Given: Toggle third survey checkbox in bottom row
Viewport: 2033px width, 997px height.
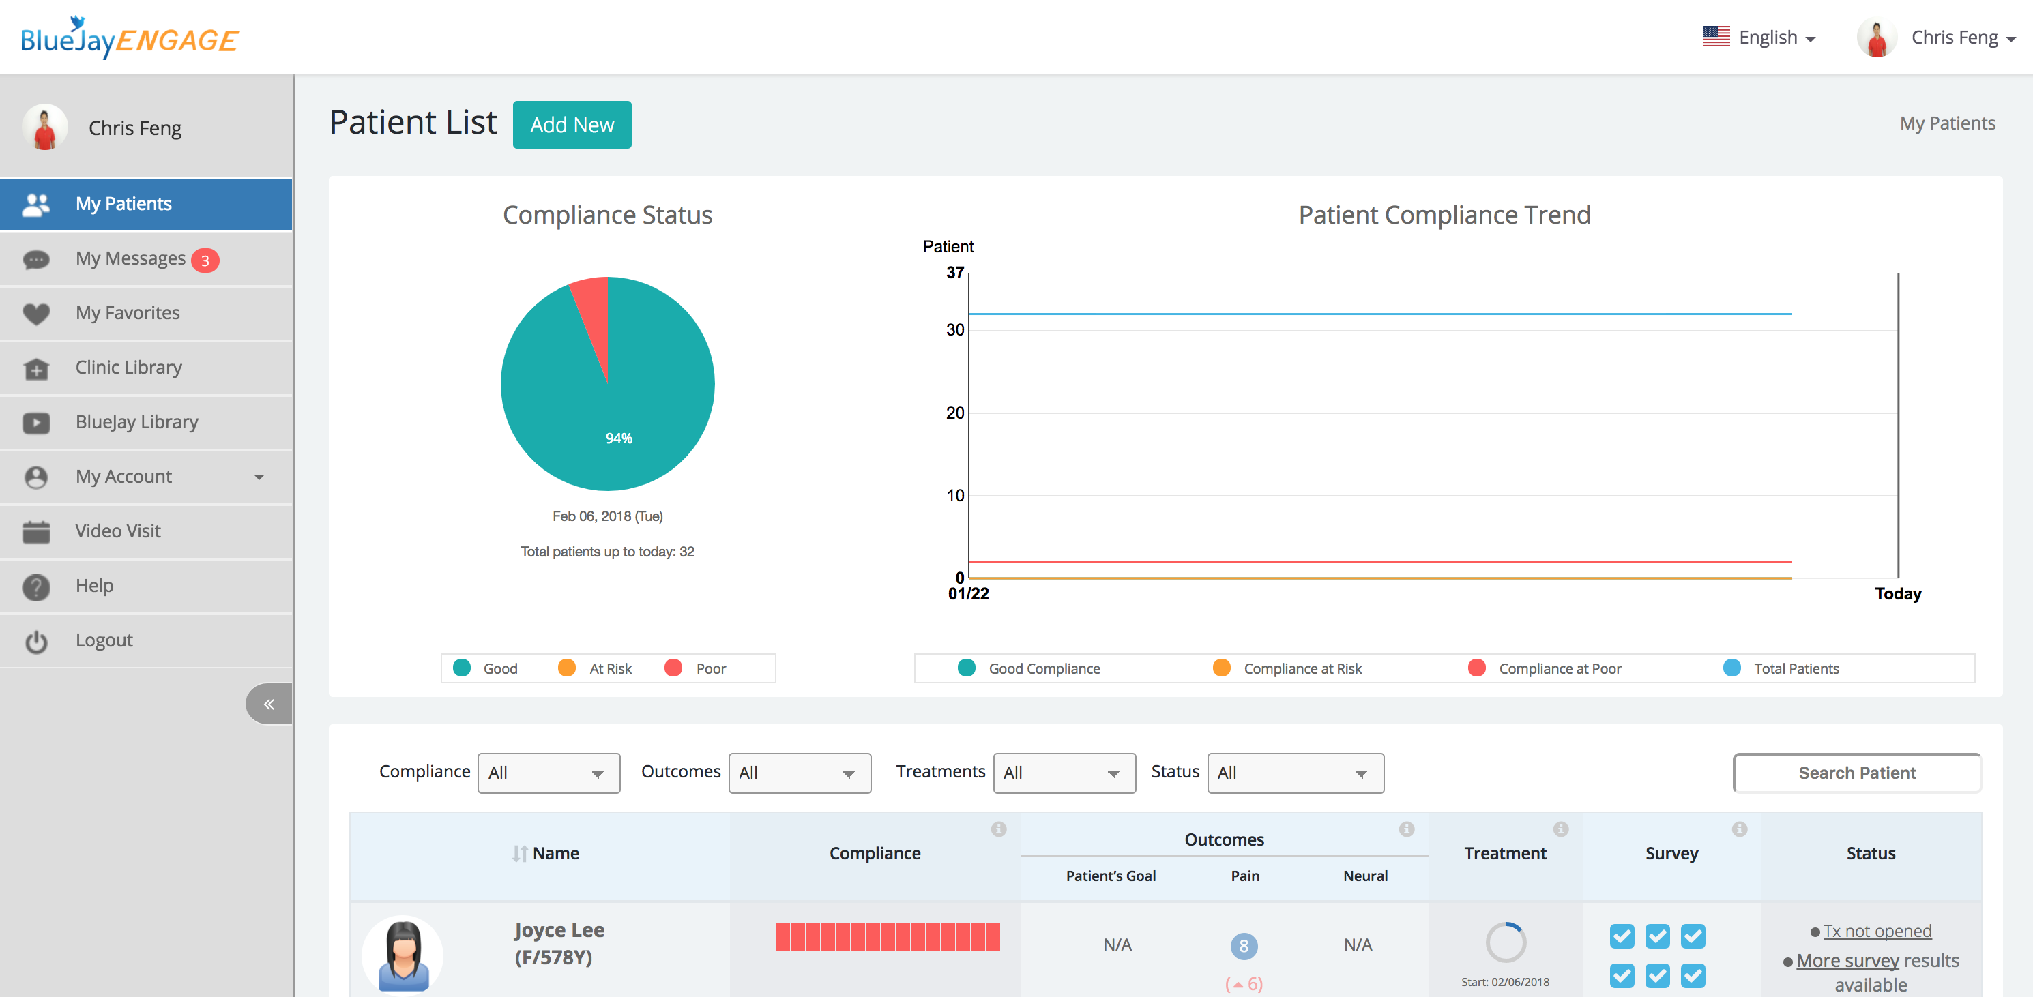Looking at the screenshot, I should [x=1693, y=976].
